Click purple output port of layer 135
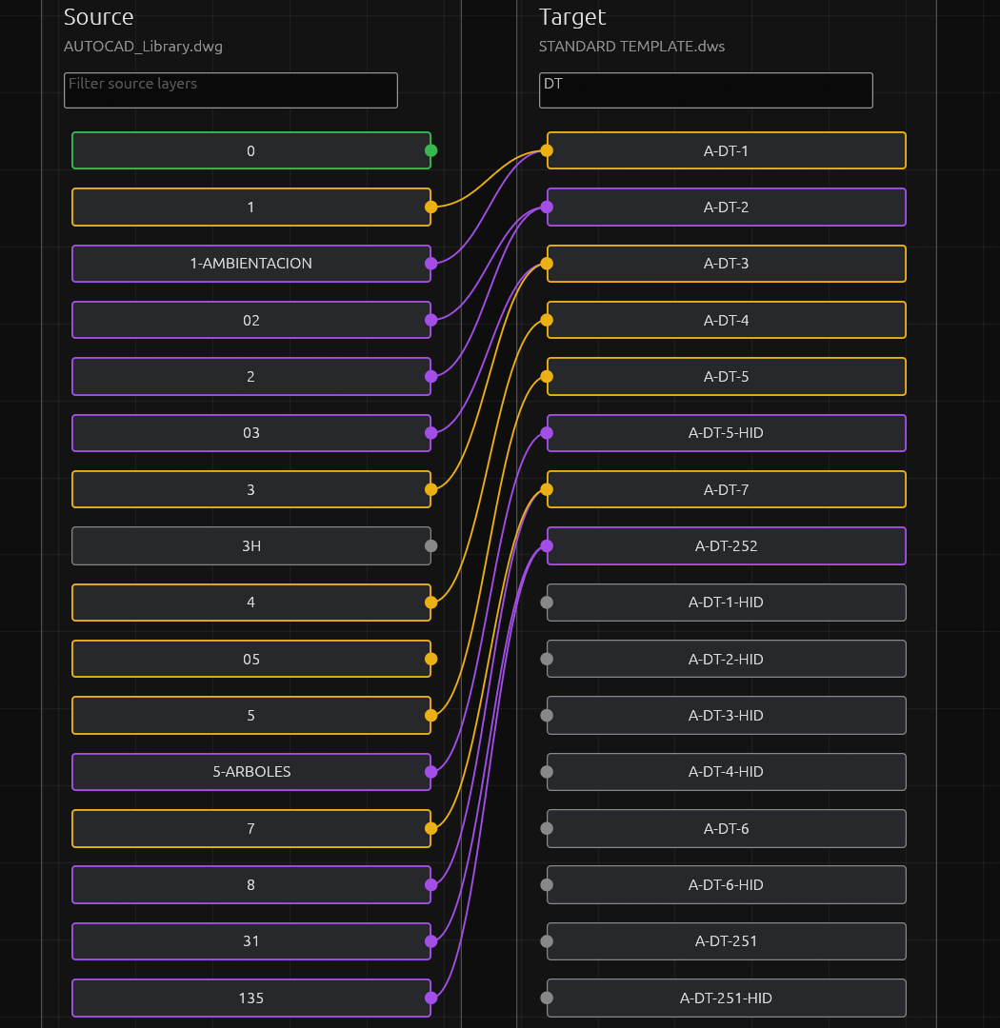The height and width of the screenshot is (1028, 1000). point(431,998)
